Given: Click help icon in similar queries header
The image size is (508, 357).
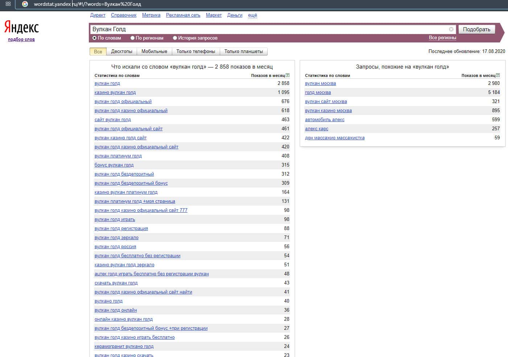Looking at the screenshot, I should tap(498, 75).
